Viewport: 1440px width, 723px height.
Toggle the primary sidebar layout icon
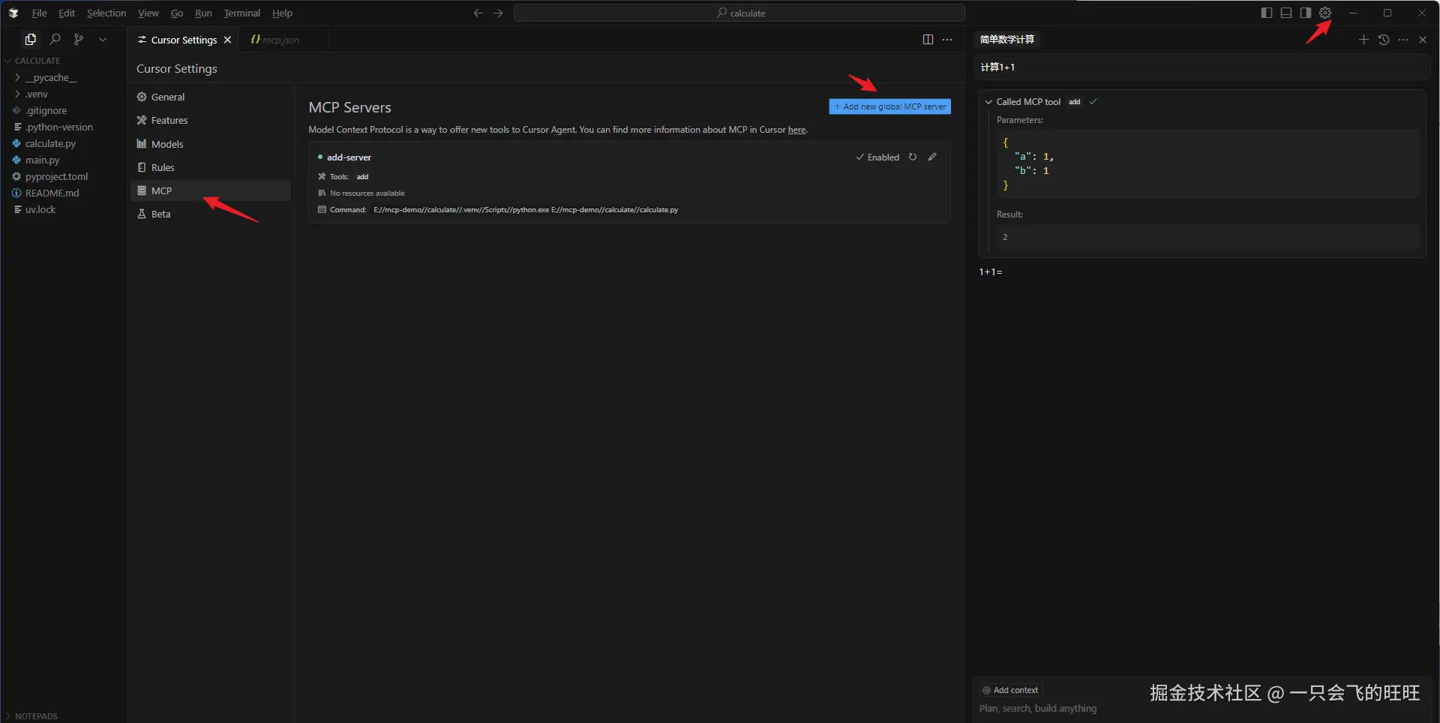tap(1267, 13)
